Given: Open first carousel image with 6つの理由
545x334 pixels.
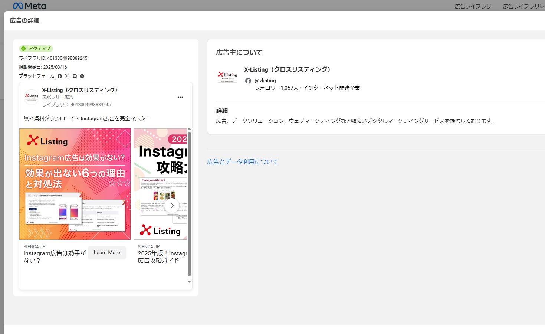Looking at the screenshot, I should 75,184.
